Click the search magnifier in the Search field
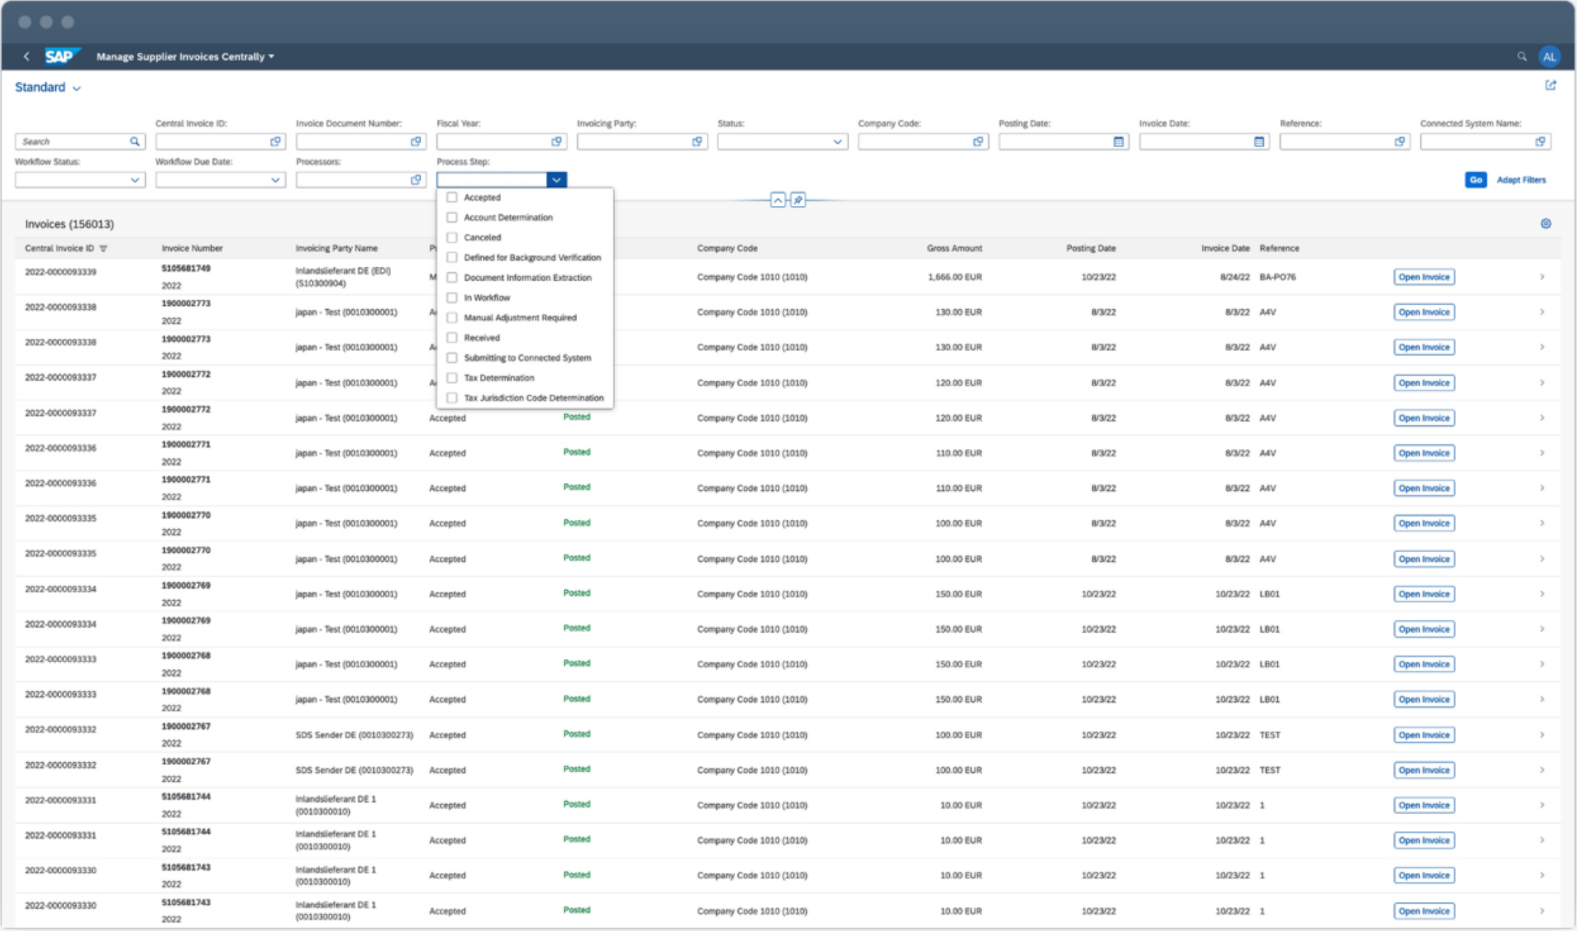The height and width of the screenshot is (931, 1577). [x=134, y=142]
